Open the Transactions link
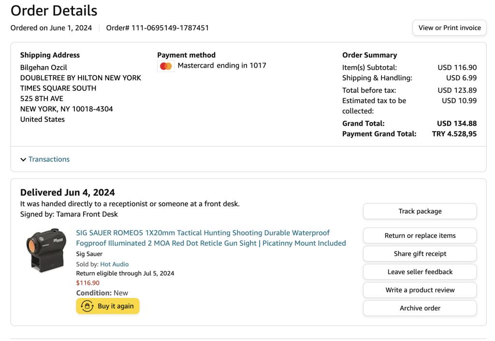495x341 pixels. [49, 159]
